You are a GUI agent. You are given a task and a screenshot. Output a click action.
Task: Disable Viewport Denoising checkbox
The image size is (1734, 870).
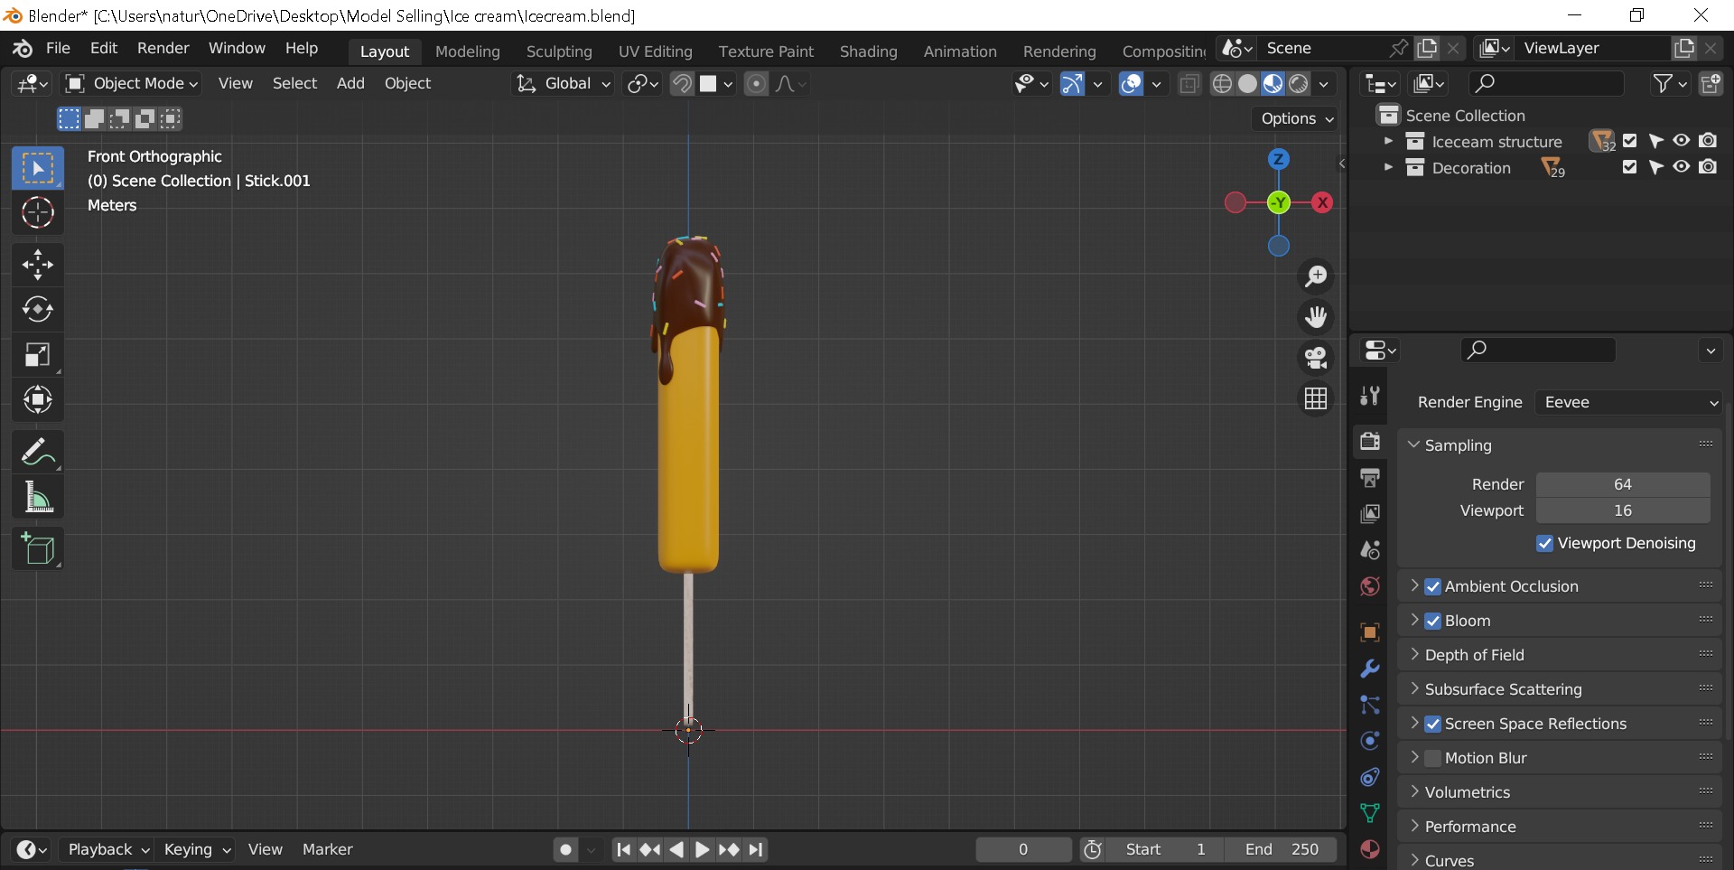pos(1544,543)
